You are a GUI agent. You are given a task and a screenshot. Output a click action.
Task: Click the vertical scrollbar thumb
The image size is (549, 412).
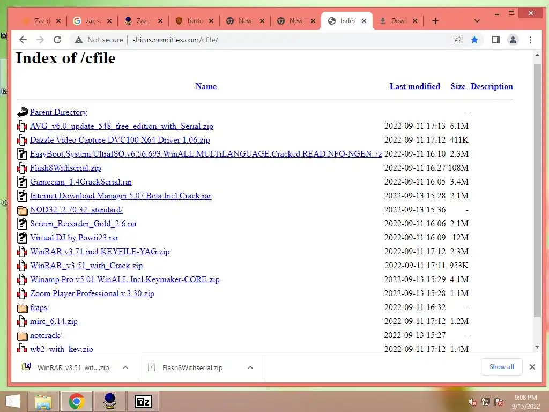537,191
